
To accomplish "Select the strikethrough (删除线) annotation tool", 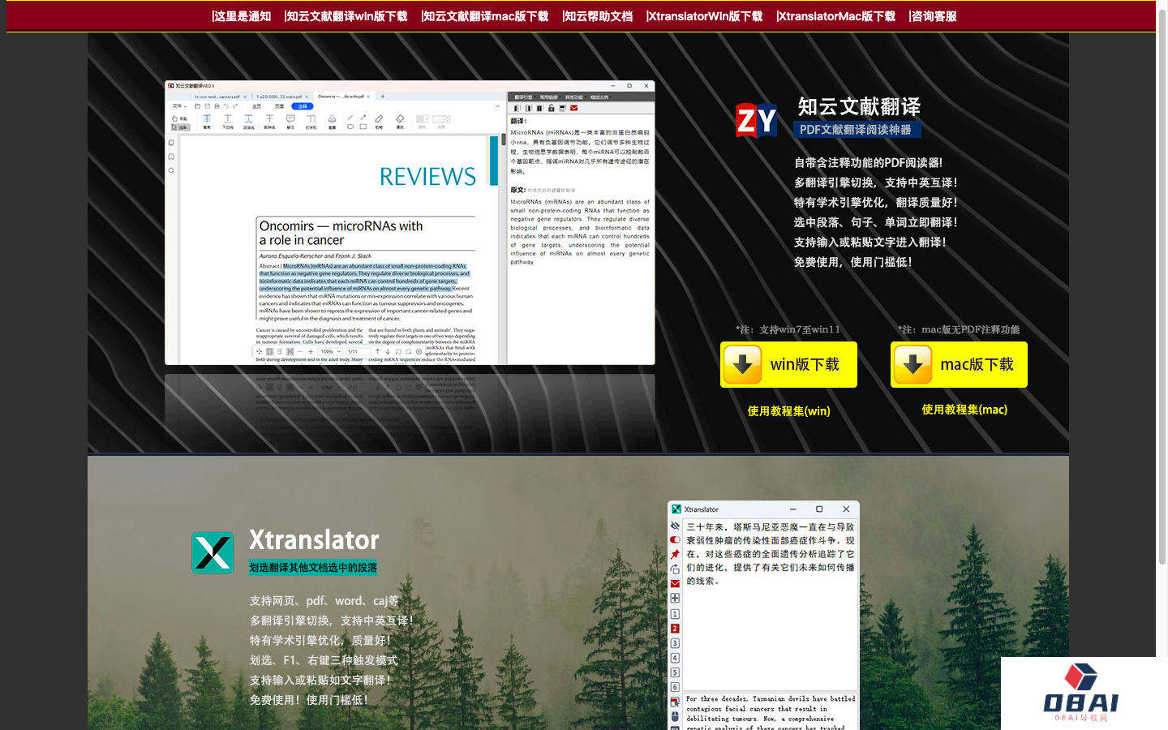I will tap(269, 122).
